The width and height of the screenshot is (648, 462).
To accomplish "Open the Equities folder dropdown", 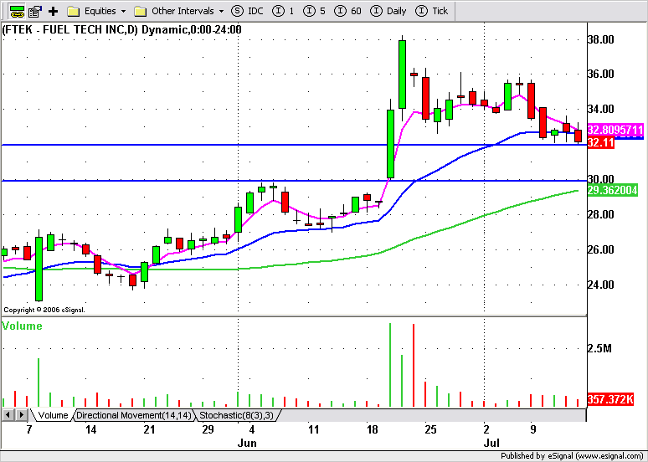I will point(123,11).
